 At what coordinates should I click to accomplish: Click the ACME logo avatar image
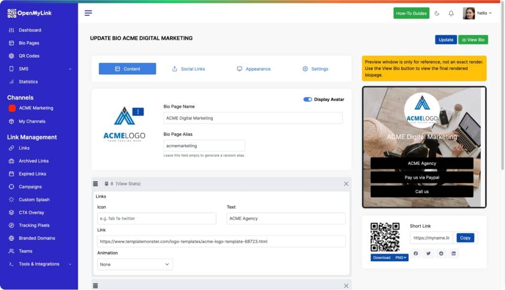point(124,125)
